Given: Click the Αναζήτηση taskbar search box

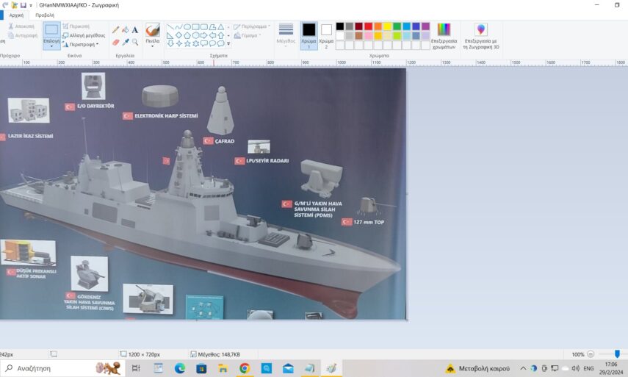Looking at the screenshot, I should pyautogui.click(x=51, y=368).
